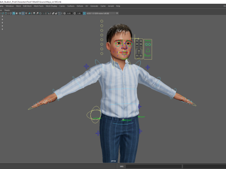This screenshot has height=169, width=226.
Task: Click the gamma reset icon
Action: (74, 14)
